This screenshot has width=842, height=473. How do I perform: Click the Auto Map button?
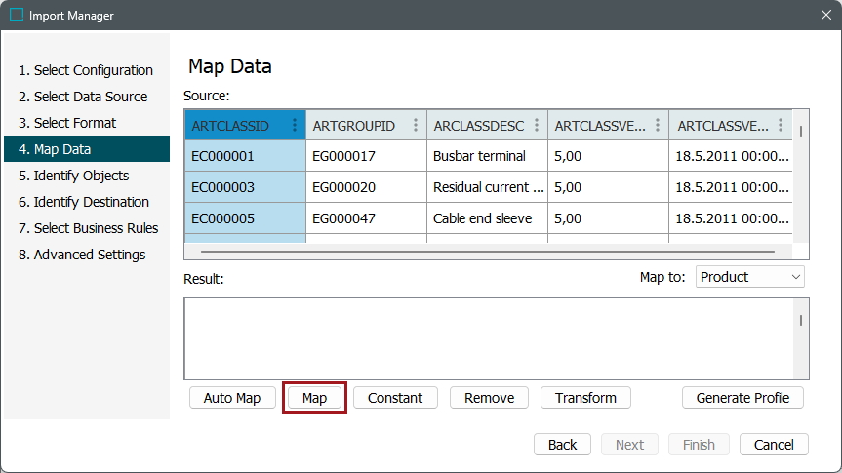coord(232,398)
